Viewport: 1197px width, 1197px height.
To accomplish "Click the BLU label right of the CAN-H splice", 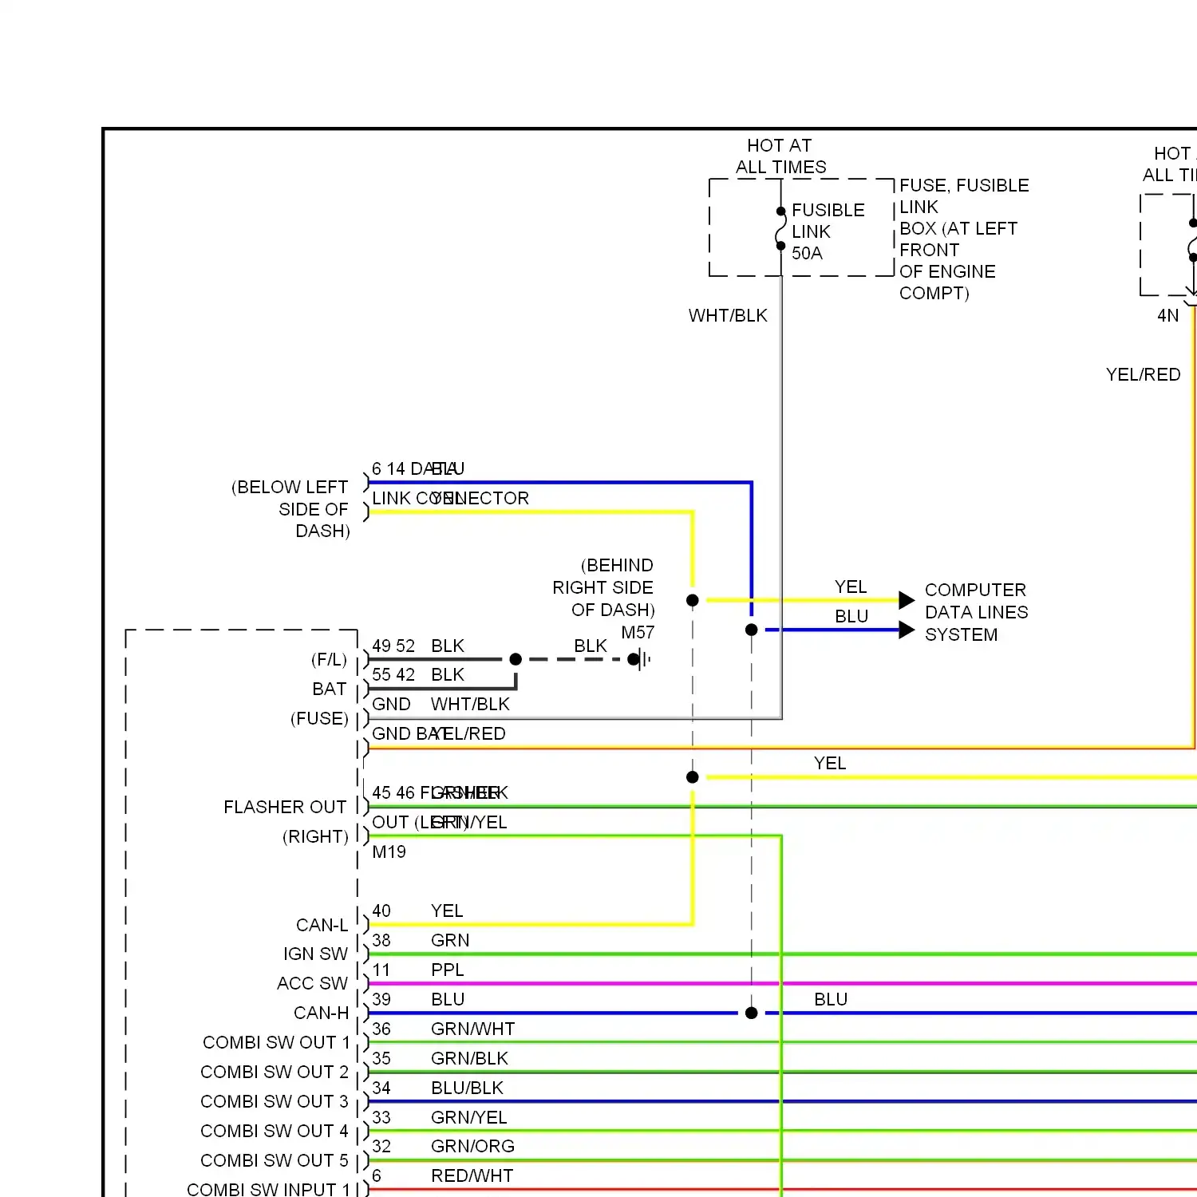I will click(x=831, y=1000).
